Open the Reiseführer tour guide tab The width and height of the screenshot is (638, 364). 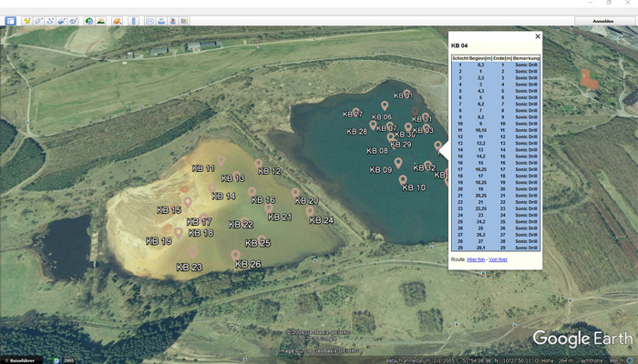[x=21, y=359]
